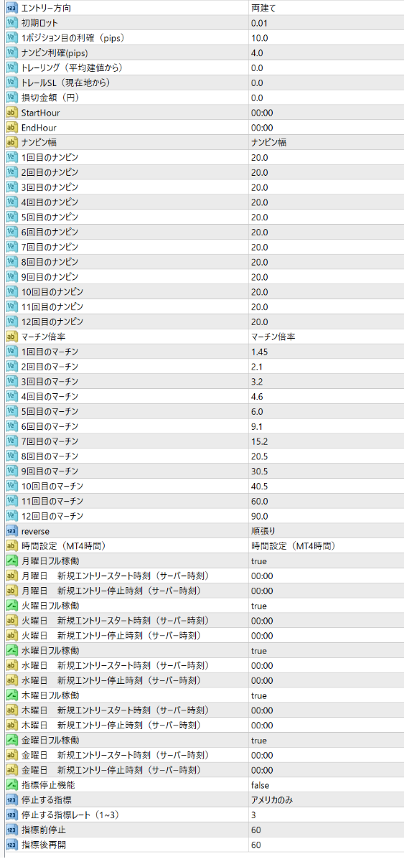Click the icon beside 1回目のナンピン
This screenshot has width=404, height=859.
(x=12, y=158)
